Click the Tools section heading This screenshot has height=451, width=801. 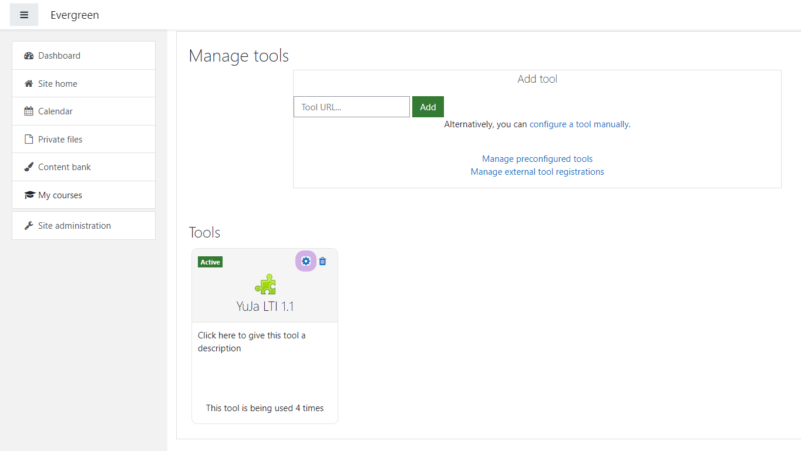[x=204, y=232]
